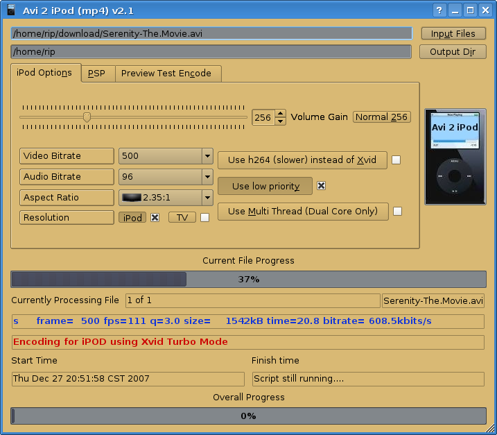The width and height of the screenshot is (497, 435).
Task: Enable the TV resolution checkbox
Action: (205, 218)
